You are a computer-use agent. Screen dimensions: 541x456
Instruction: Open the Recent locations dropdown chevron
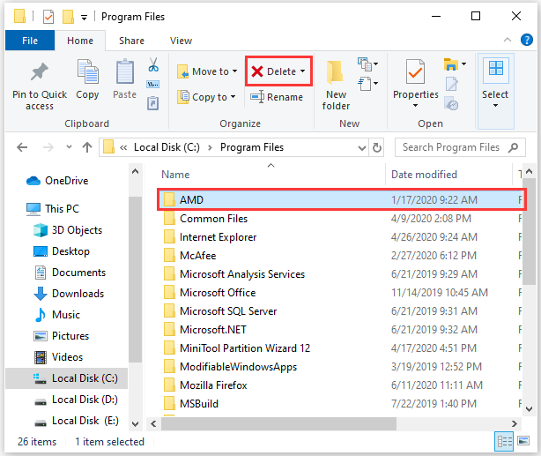(x=69, y=147)
